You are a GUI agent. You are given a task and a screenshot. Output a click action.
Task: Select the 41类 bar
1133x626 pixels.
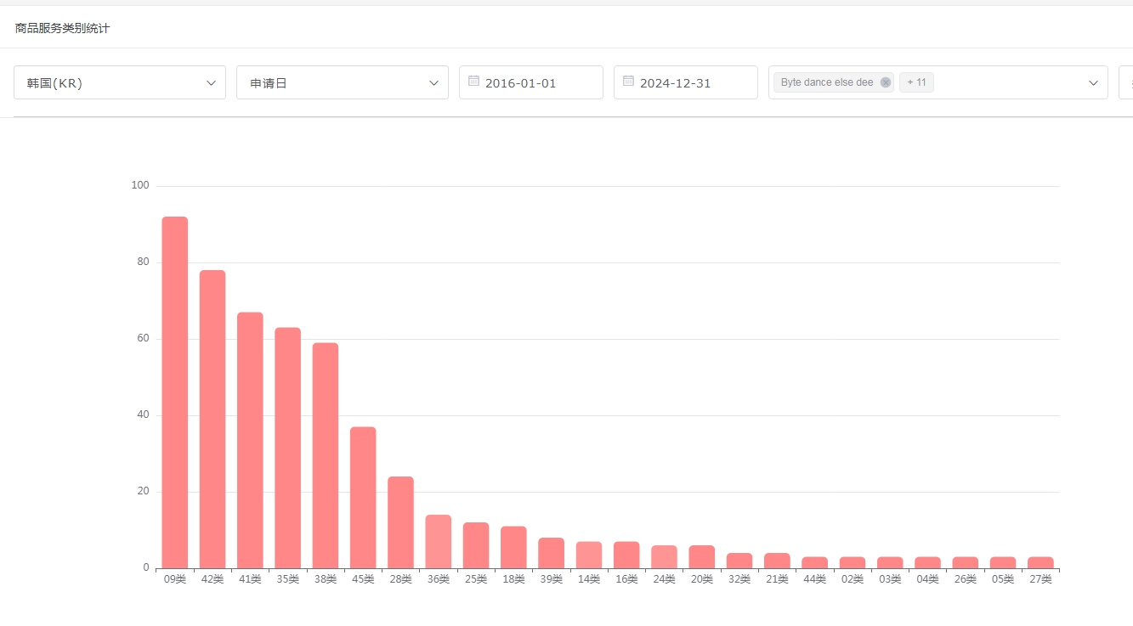pyautogui.click(x=250, y=440)
